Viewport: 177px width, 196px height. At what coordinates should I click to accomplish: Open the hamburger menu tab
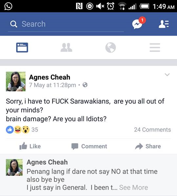click(x=155, y=47)
